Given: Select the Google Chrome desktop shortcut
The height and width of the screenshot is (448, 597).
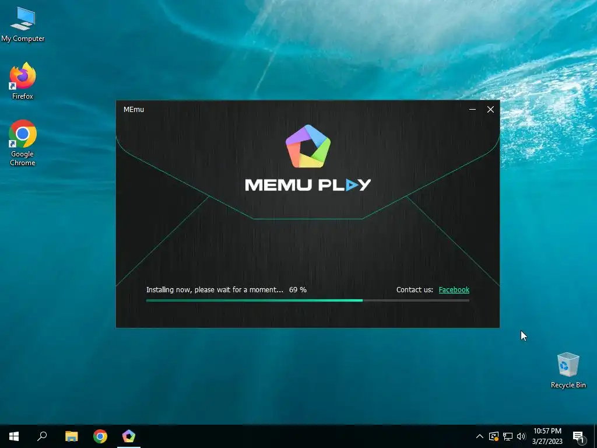Looking at the screenshot, I should pyautogui.click(x=23, y=143).
